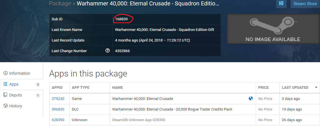
Task: Switch to the History tab
Action: 22,106
